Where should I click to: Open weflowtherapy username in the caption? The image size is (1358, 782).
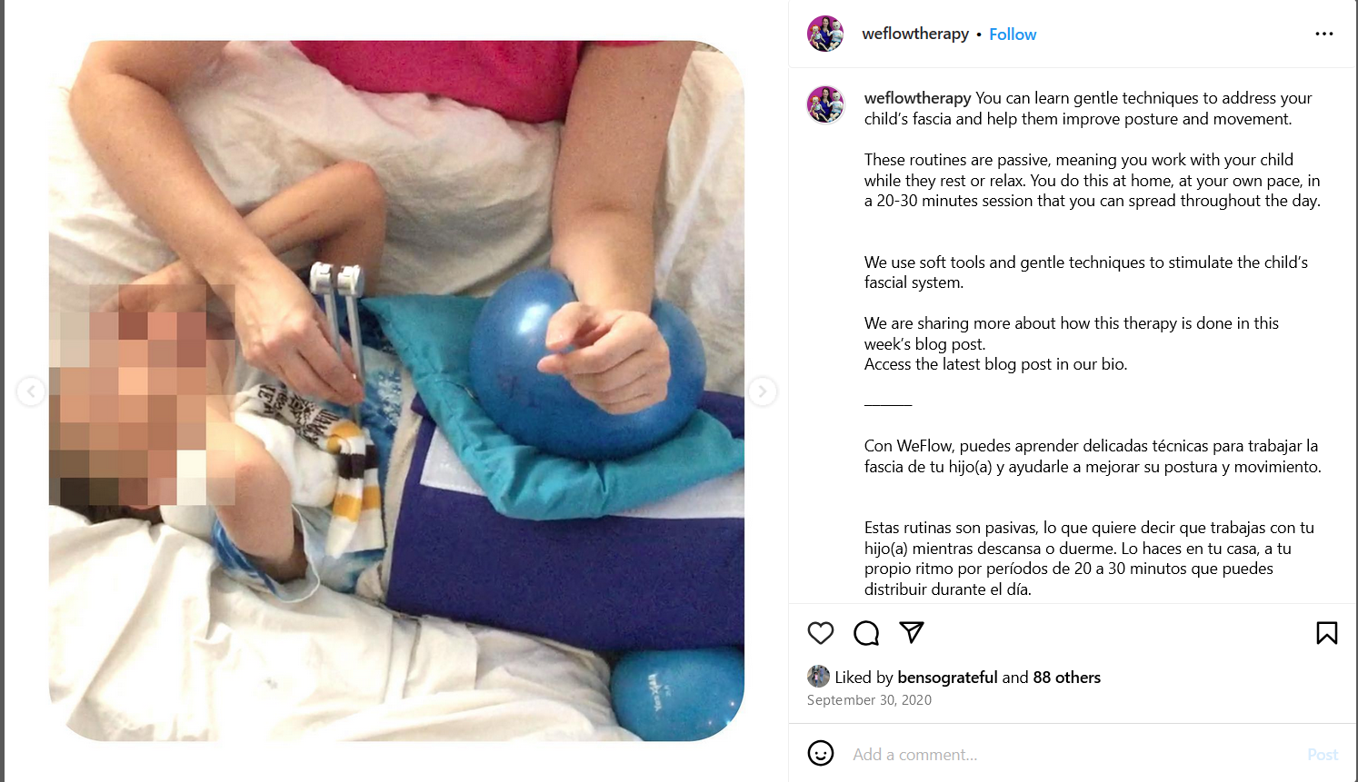coord(918,98)
